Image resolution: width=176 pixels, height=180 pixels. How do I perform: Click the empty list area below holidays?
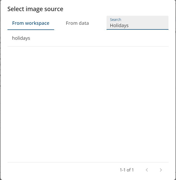click(88, 103)
